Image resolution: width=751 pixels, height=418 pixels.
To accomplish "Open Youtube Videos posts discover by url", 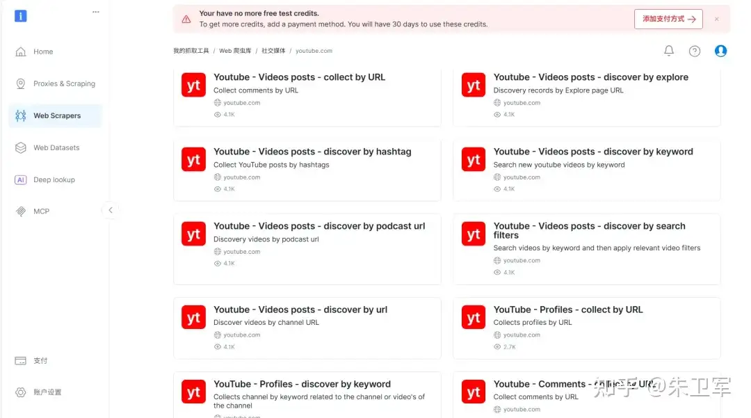I will [300, 310].
